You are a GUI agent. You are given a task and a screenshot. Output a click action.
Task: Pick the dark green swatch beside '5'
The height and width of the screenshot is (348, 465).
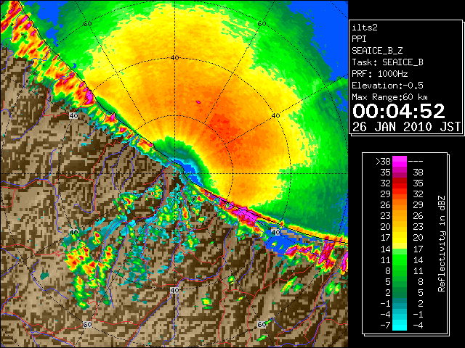point(400,281)
